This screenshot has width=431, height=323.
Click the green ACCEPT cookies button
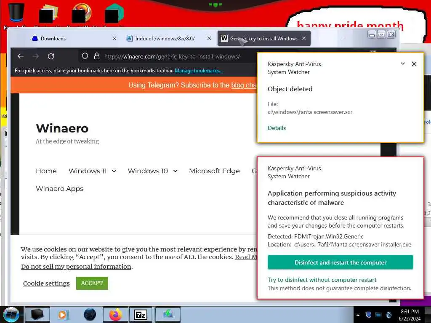92,283
